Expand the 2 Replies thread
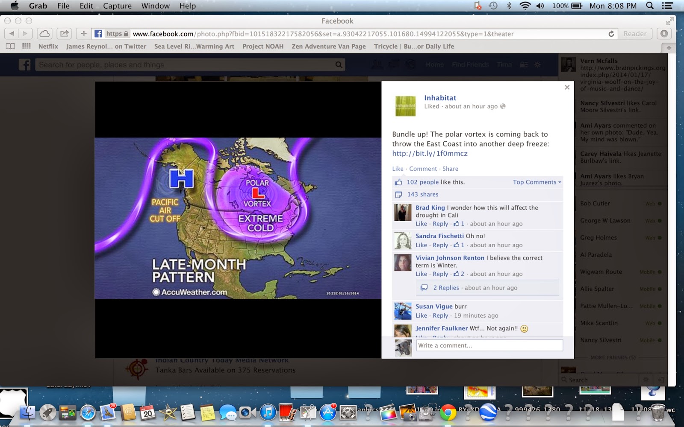Screen dimensions: 684x427 446,288
